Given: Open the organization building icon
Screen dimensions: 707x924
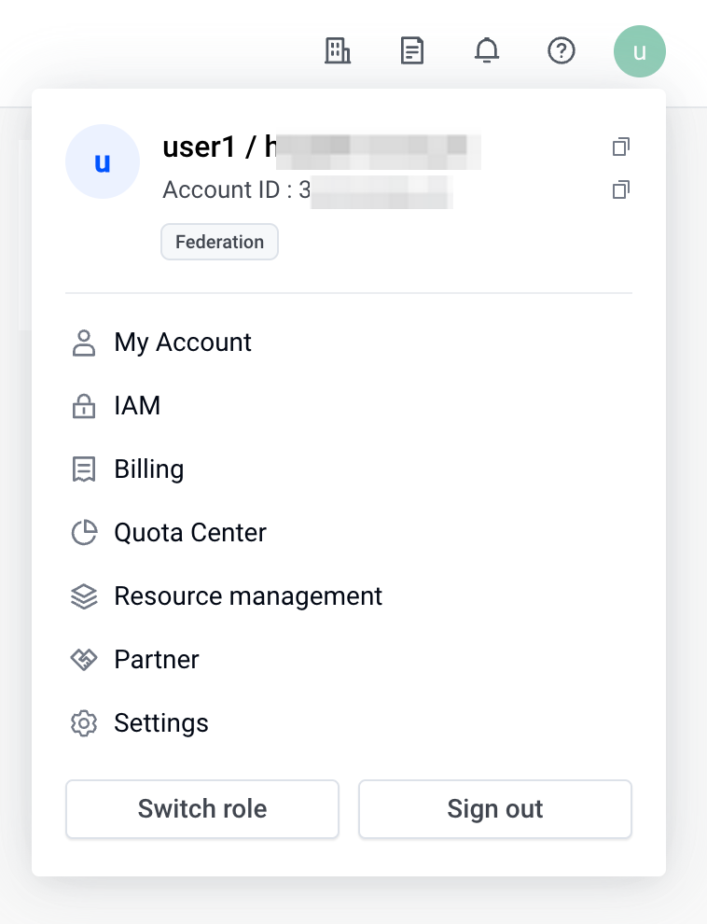Looking at the screenshot, I should [x=338, y=50].
